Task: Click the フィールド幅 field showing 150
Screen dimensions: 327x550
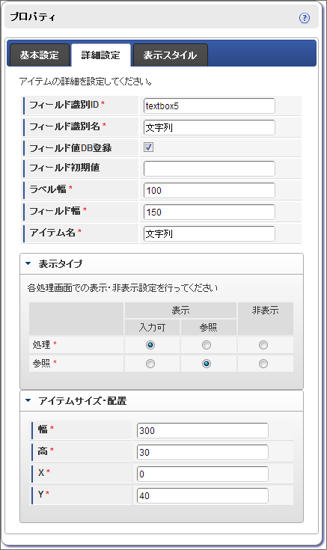Action: coord(209,213)
